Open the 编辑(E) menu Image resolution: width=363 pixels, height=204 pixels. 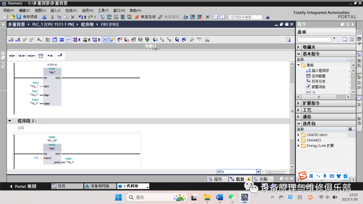tap(24, 10)
